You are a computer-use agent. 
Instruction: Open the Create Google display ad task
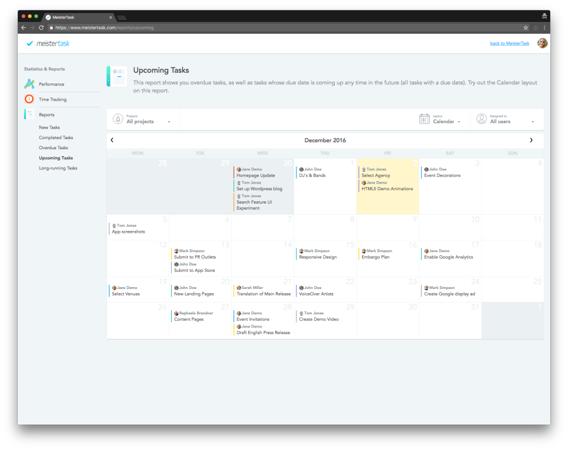click(x=450, y=294)
